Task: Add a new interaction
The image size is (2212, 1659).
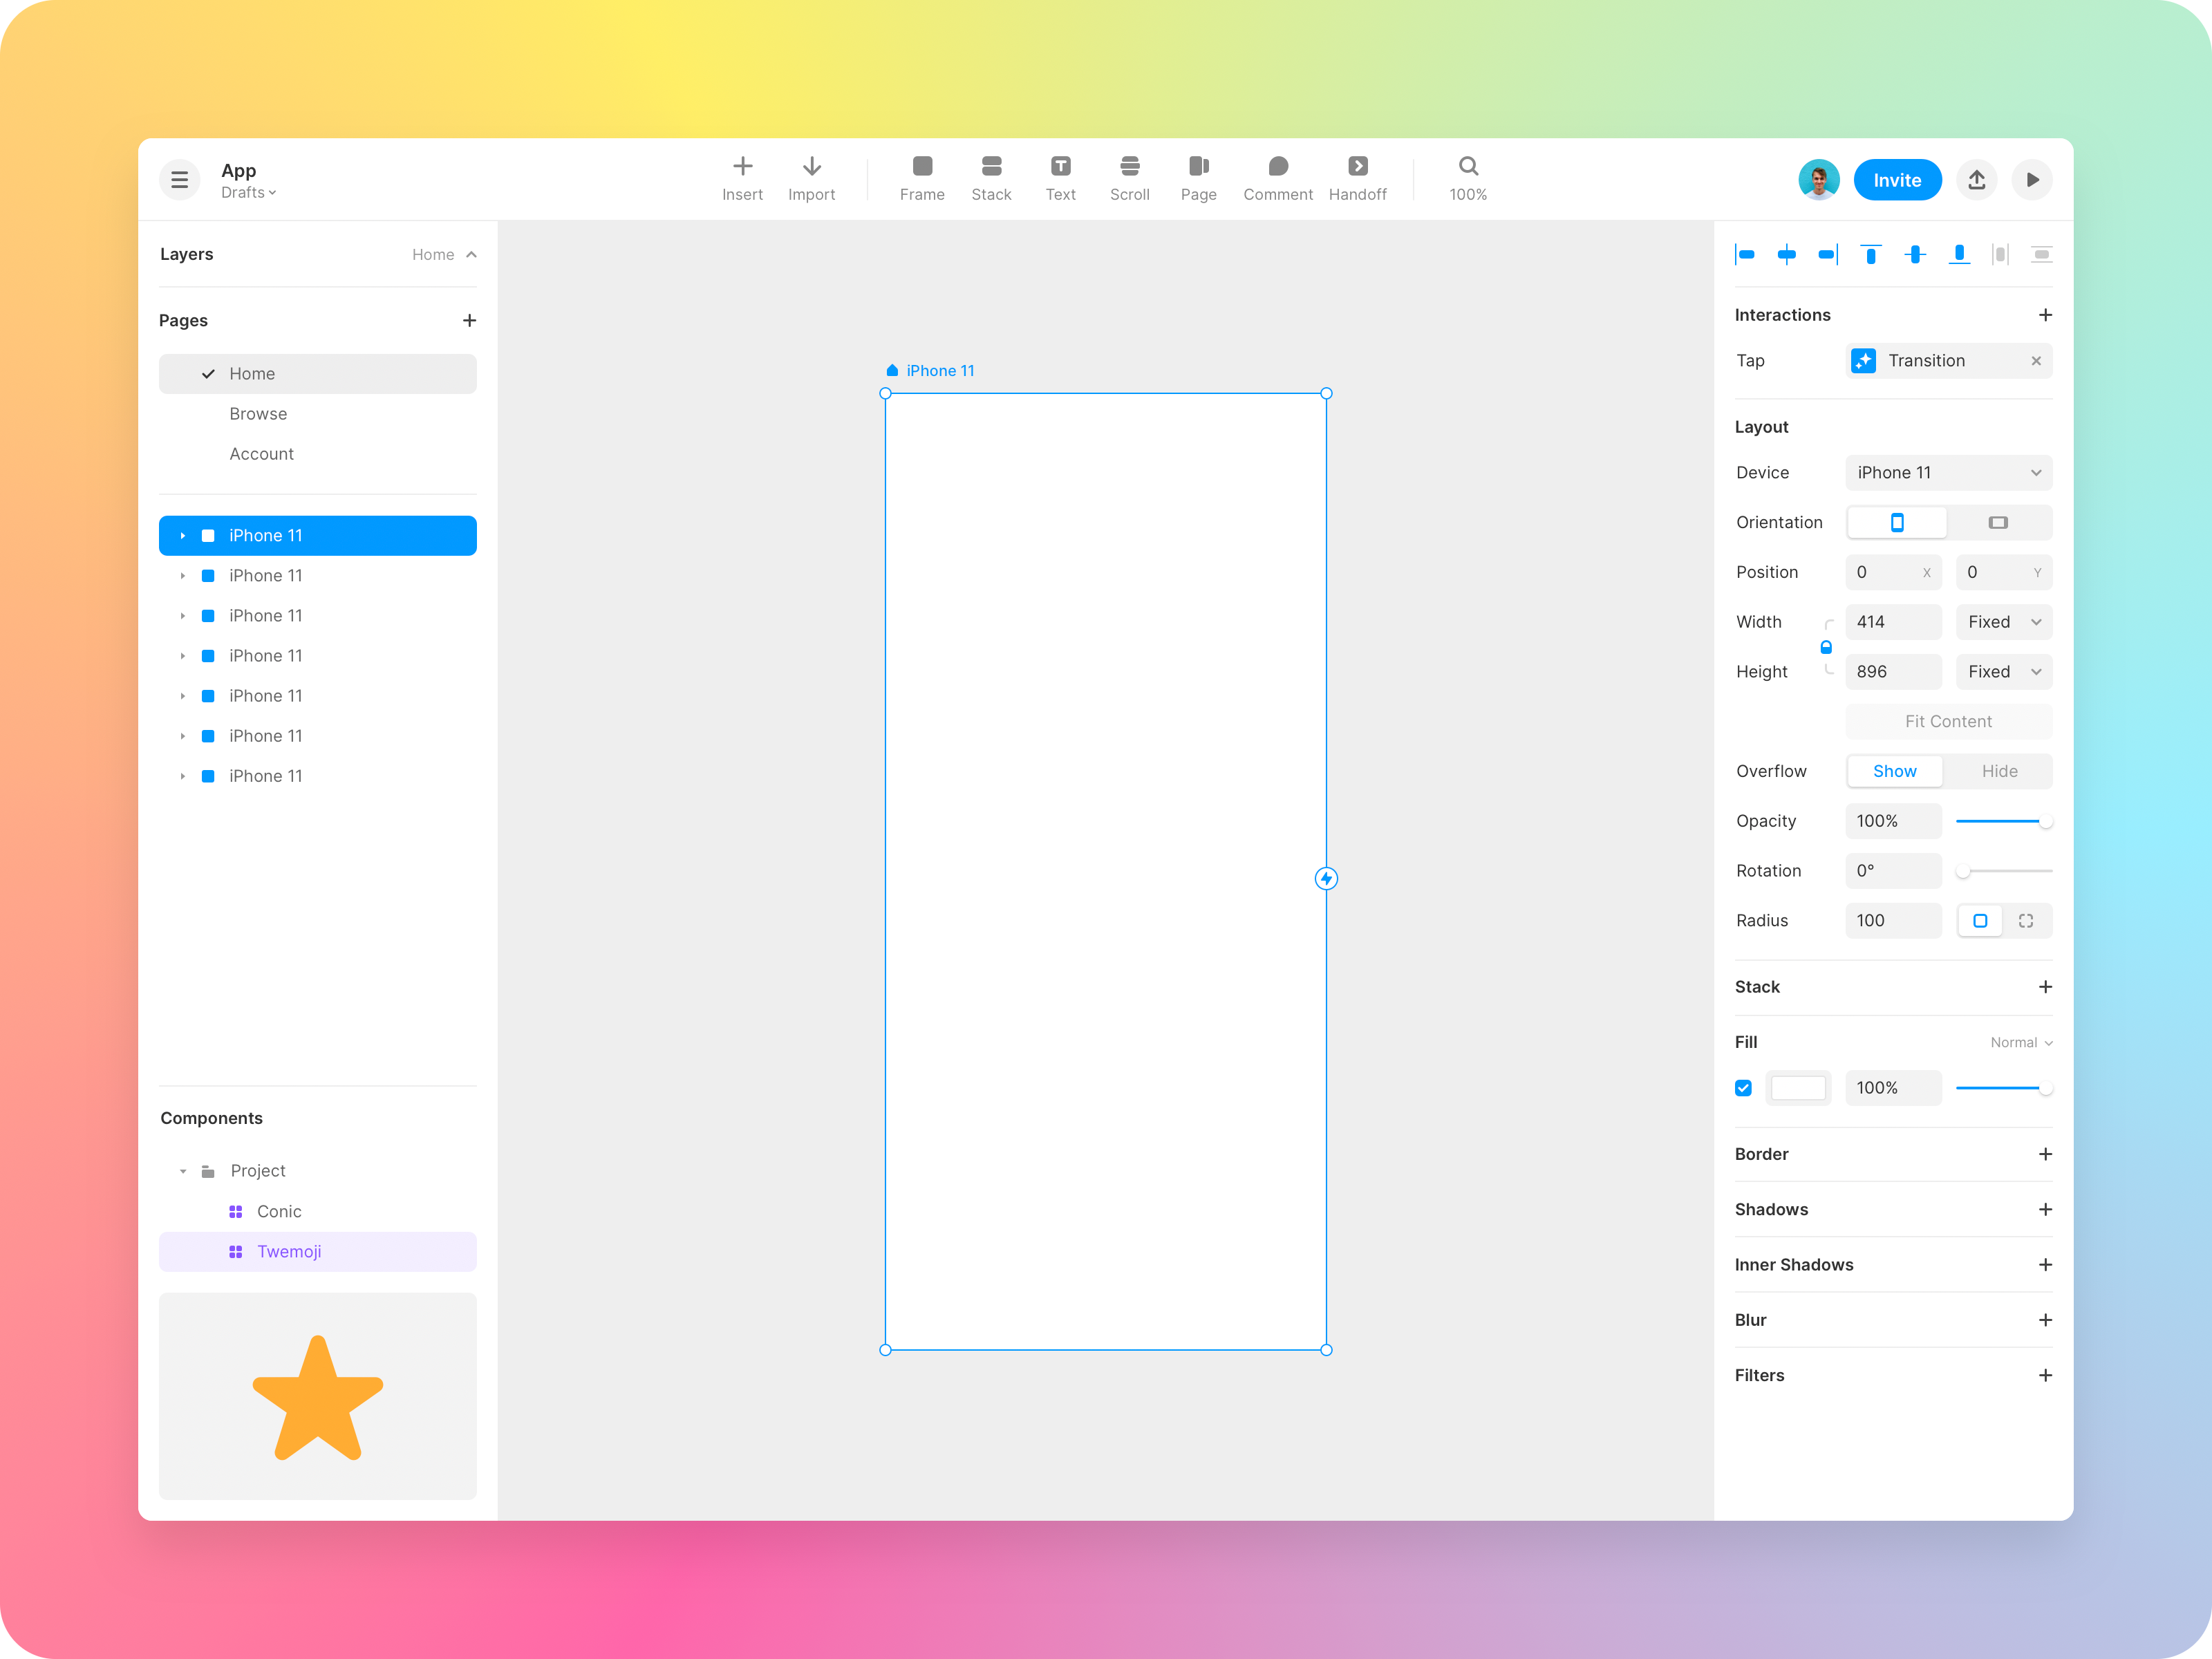Action: pyautogui.click(x=2045, y=315)
